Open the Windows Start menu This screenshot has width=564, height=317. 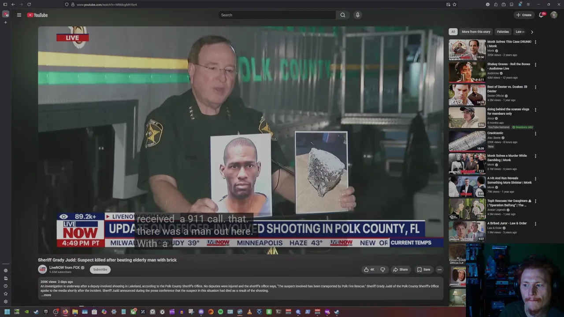(x=7, y=312)
